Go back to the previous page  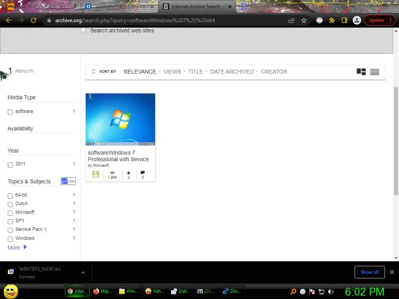click(9, 20)
